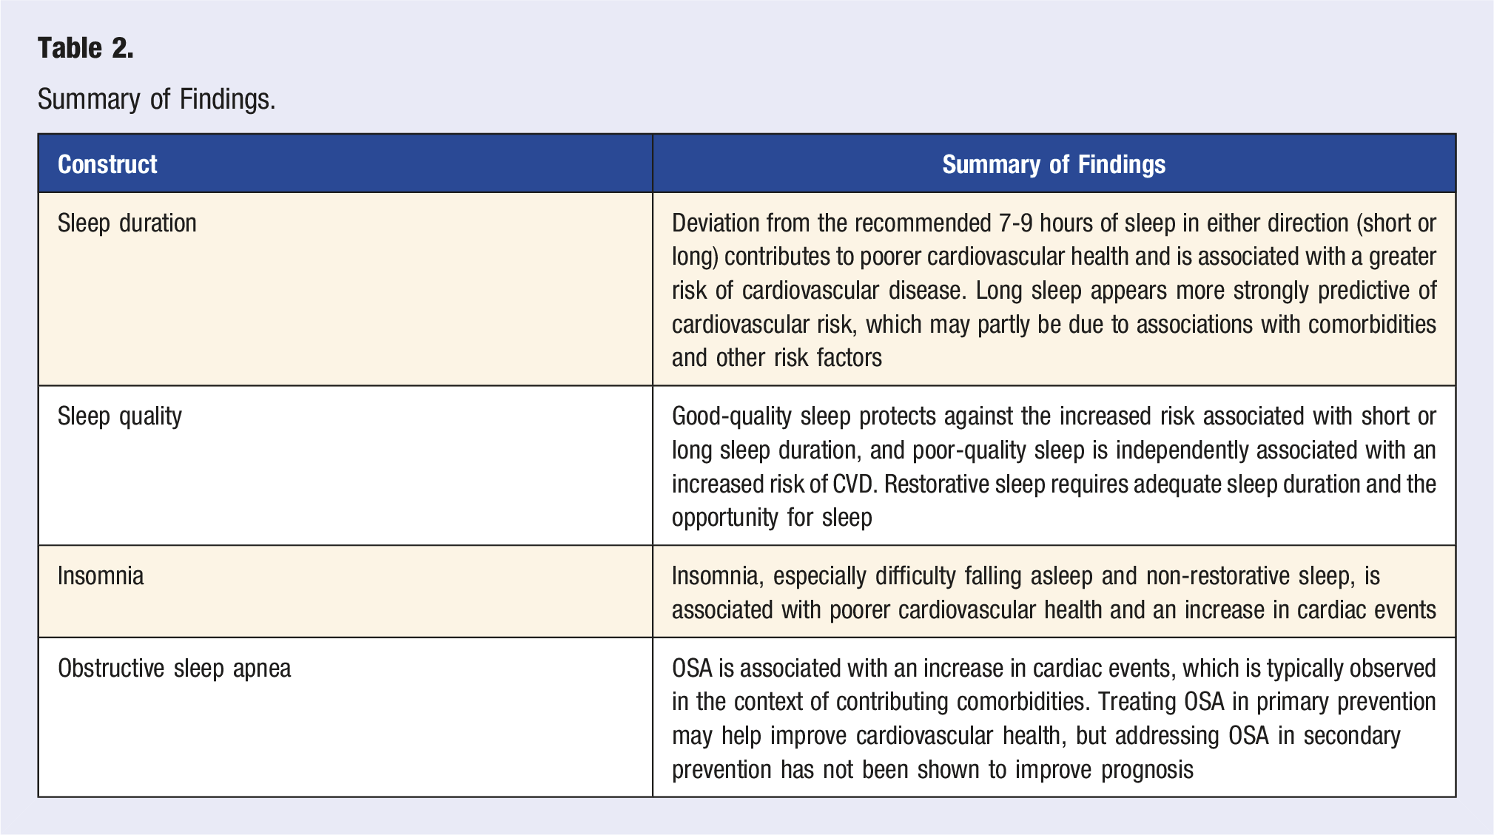
Task: Click the Table 2. heading
Action: (86, 48)
